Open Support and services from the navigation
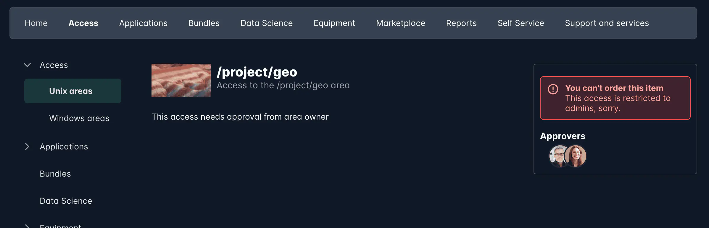The image size is (709, 228). (606, 23)
